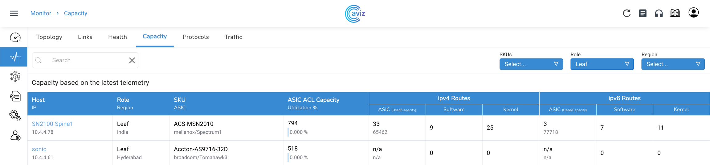Expand the SKUs filter dropdown
This screenshot has width=710, height=165.
pyautogui.click(x=531, y=64)
